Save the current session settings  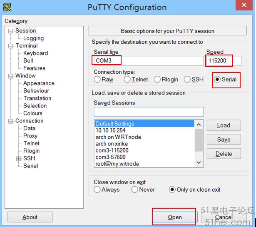pos(224,140)
